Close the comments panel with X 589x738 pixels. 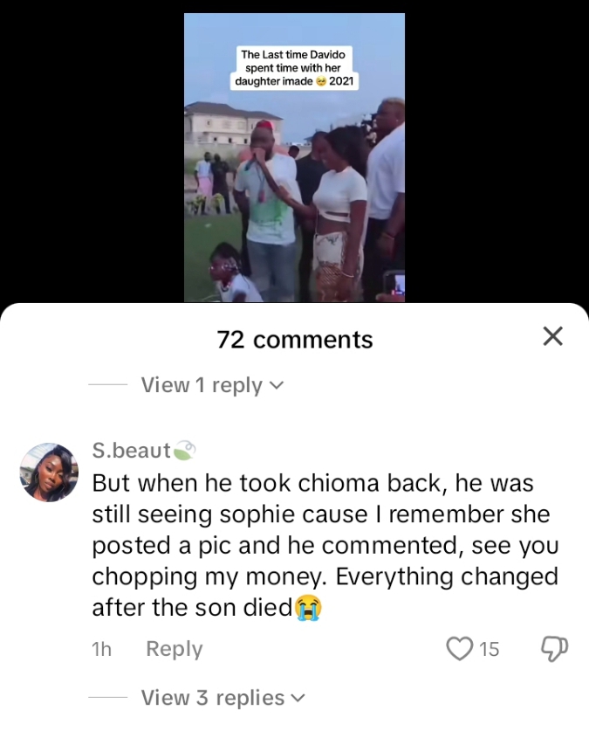[x=552, y=336]
